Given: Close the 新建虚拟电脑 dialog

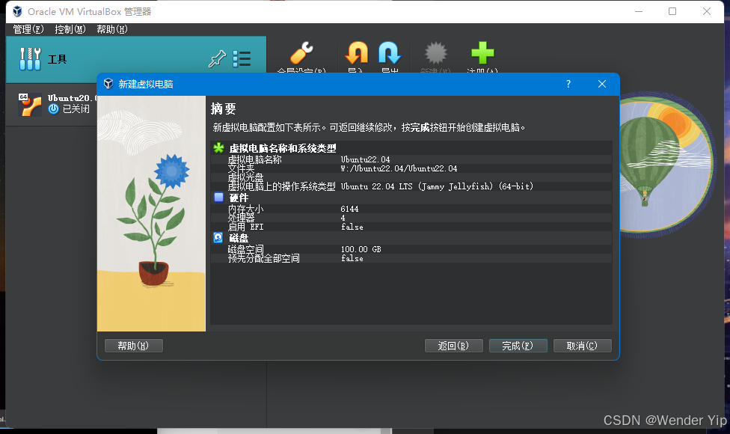Looking at the screenshot, I should pos(602,84).
